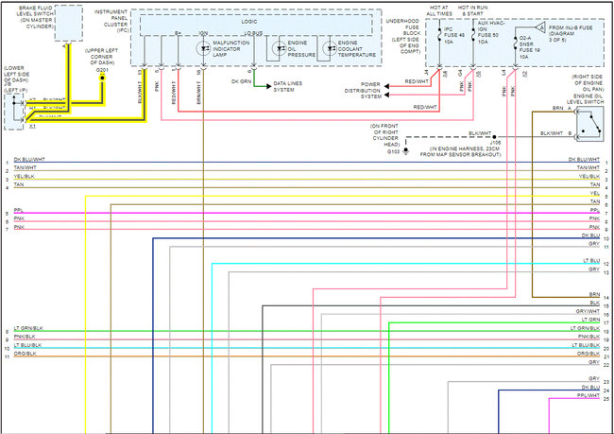Click the Engine Oil Pressure lamp symbol

280,48
